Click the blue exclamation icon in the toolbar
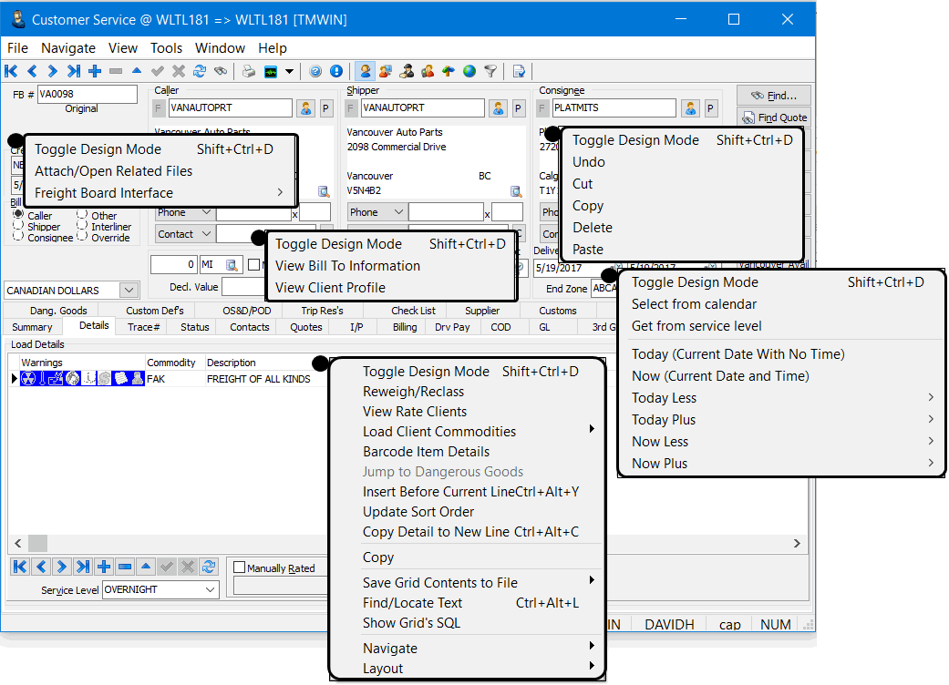949x685 pixels. 336,71
